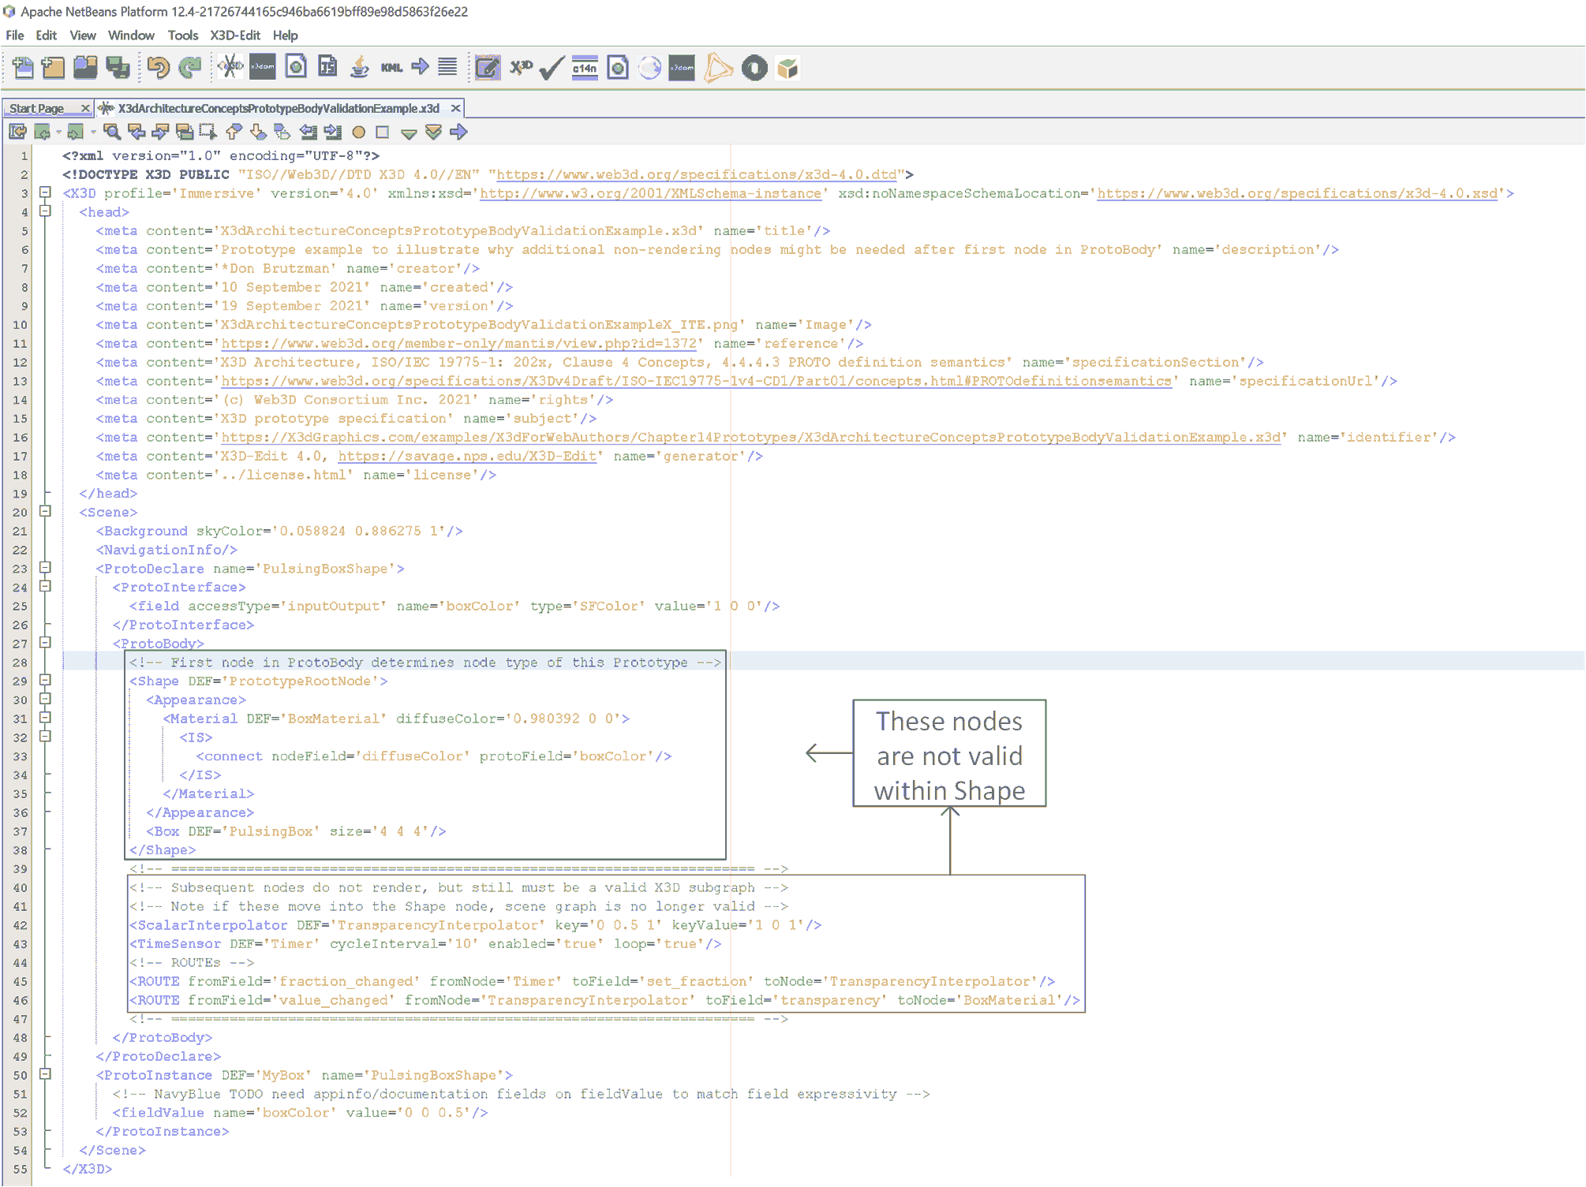The image size is (1586, 1187).
Task: Click the KML export icon
Action: pyautogui.click(x=391, y=69)
